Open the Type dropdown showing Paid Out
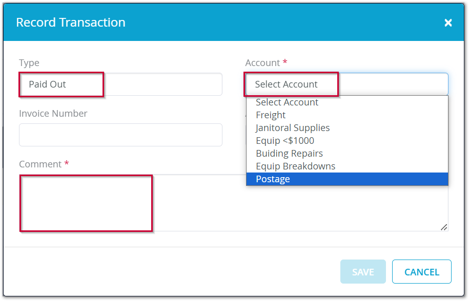 pyautogui.click(x=120, y=84)
